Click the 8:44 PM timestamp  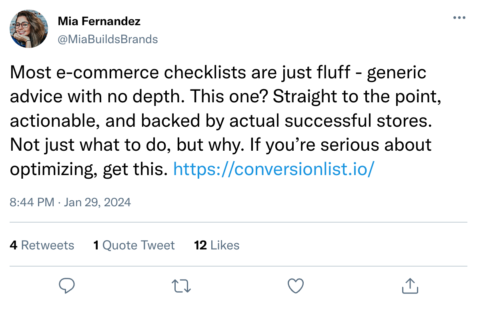pos(32,202)
